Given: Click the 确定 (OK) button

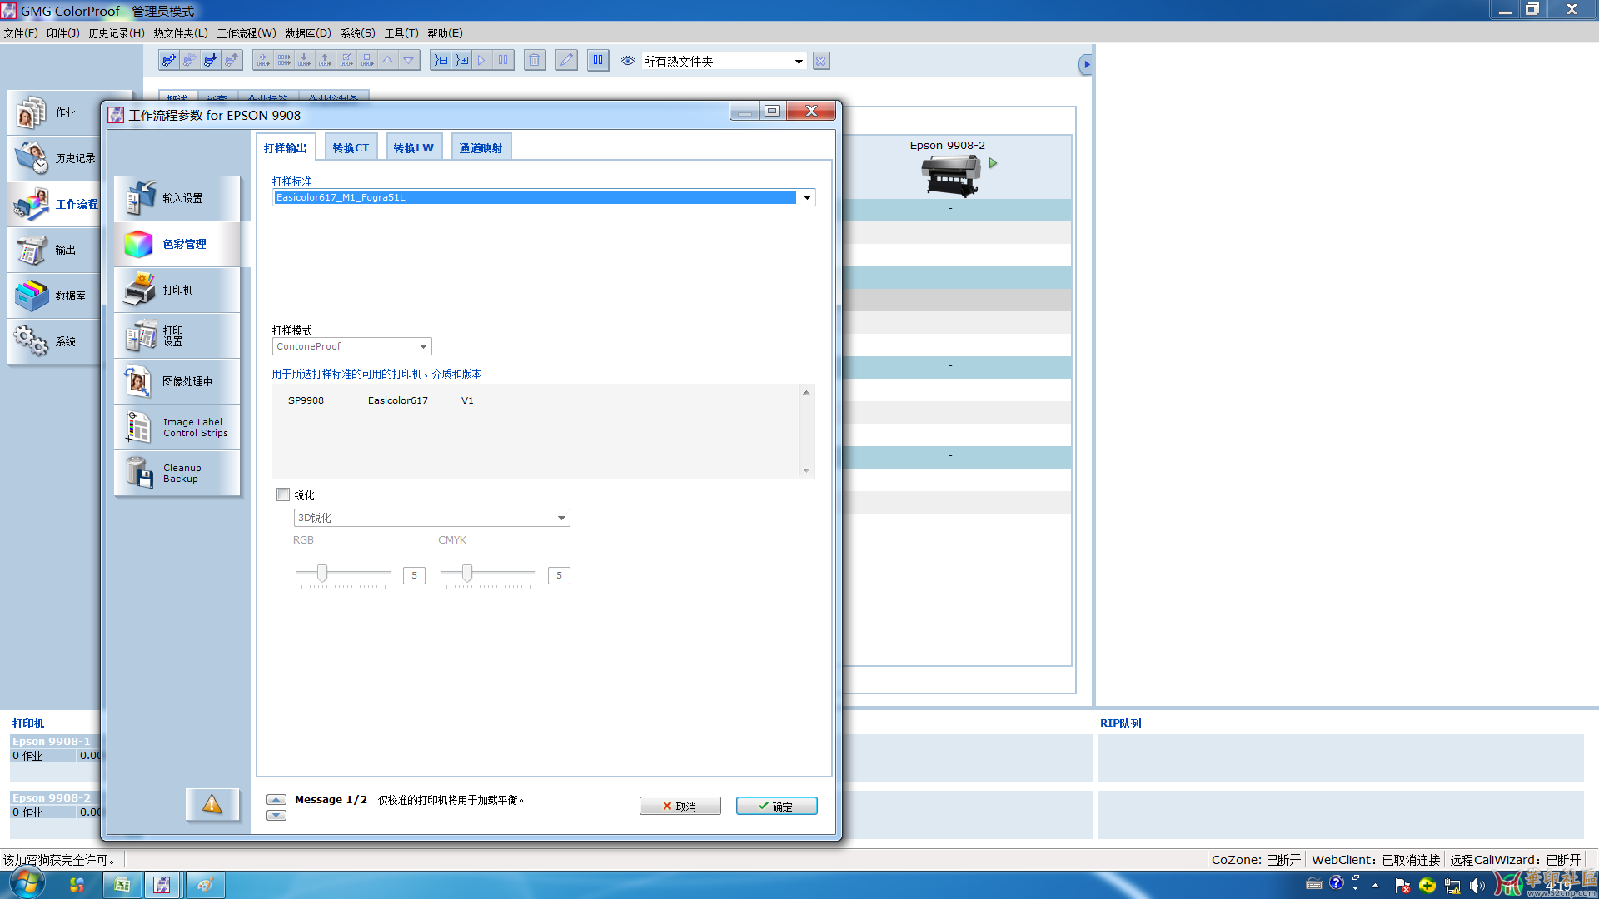Looking at the screenshot, I should (776, 806).
